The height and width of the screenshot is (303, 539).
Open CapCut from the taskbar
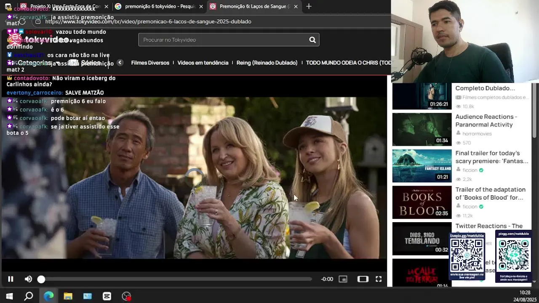107,296
